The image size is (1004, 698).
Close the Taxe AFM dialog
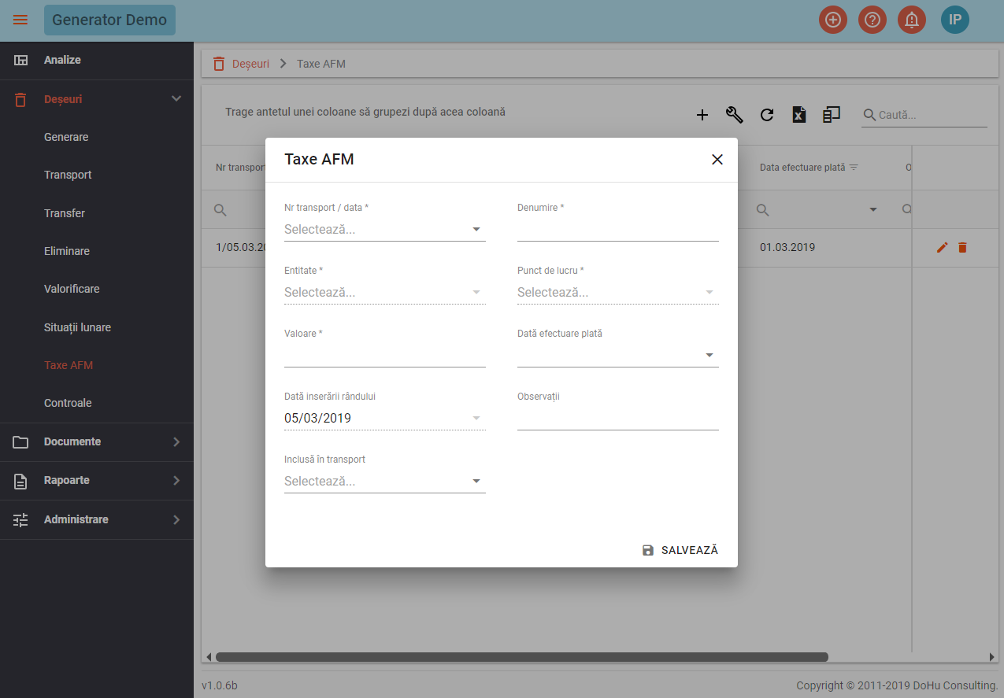[x=717, y=160]
